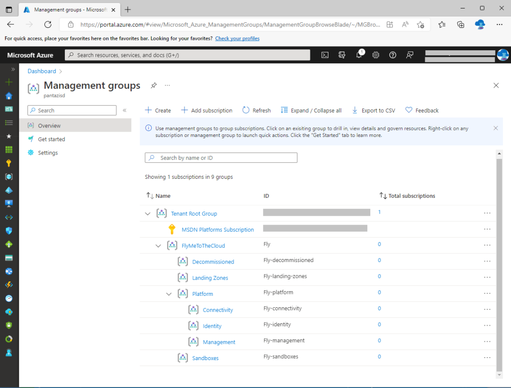Click the Create button
Viewport: 511px width, 388px height.
click(158, 110)
